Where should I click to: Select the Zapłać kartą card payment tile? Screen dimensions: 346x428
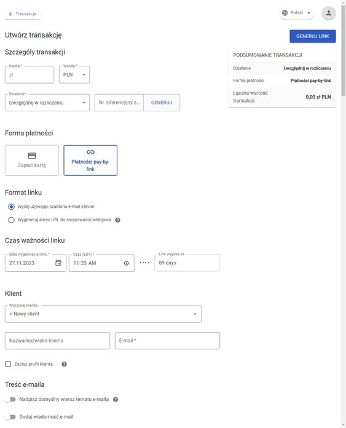point(32,160)
